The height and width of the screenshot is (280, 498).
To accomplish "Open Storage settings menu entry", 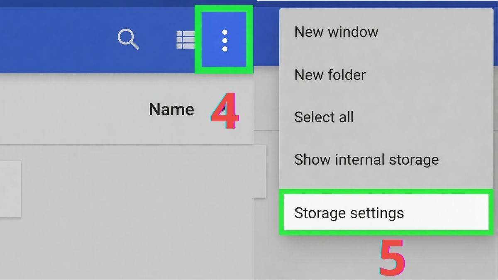I will coord(349,213).
